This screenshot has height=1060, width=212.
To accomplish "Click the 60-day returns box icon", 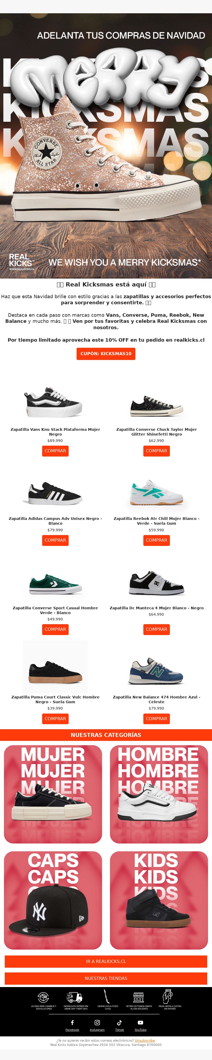I will point(43,998).
